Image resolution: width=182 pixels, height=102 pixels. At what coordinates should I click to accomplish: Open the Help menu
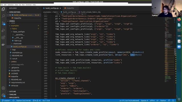(34, 5)
